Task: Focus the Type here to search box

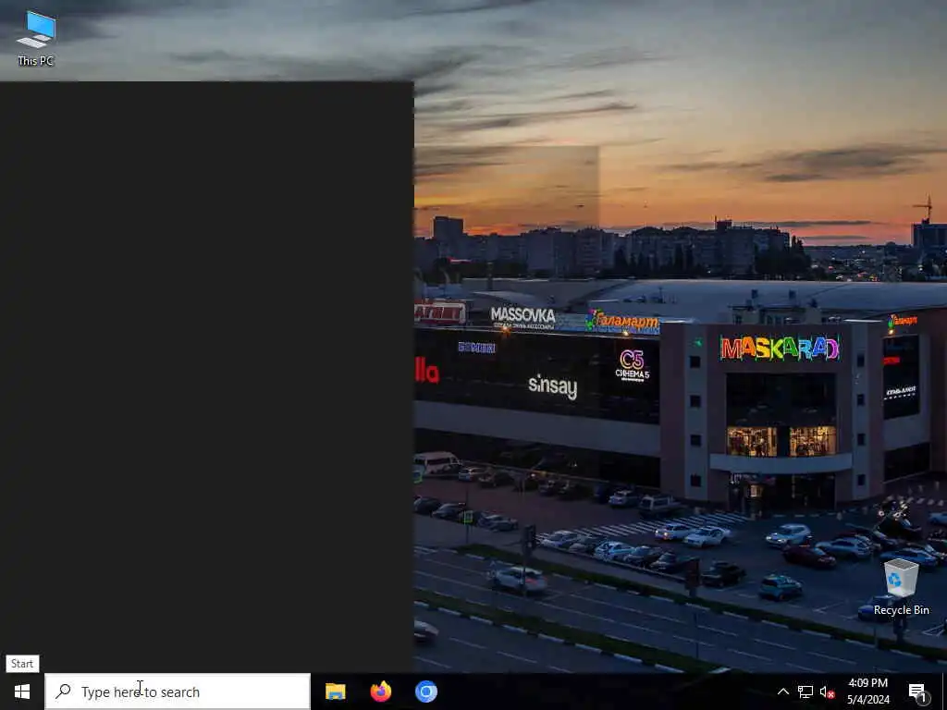Action: coord(178,692)
